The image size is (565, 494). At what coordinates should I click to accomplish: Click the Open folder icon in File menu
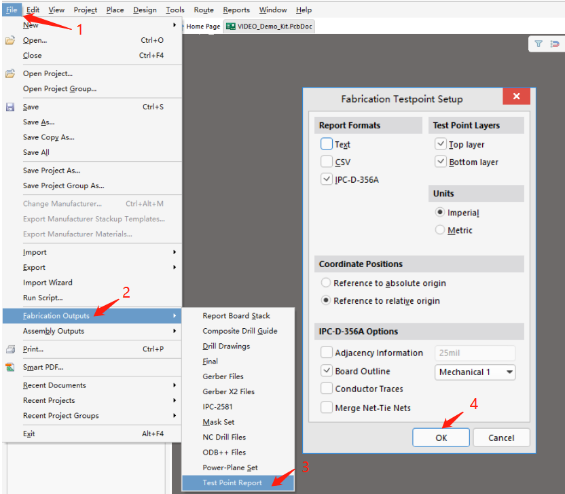(10, 41)
